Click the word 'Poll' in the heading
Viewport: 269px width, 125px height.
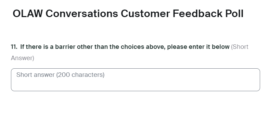234,14
